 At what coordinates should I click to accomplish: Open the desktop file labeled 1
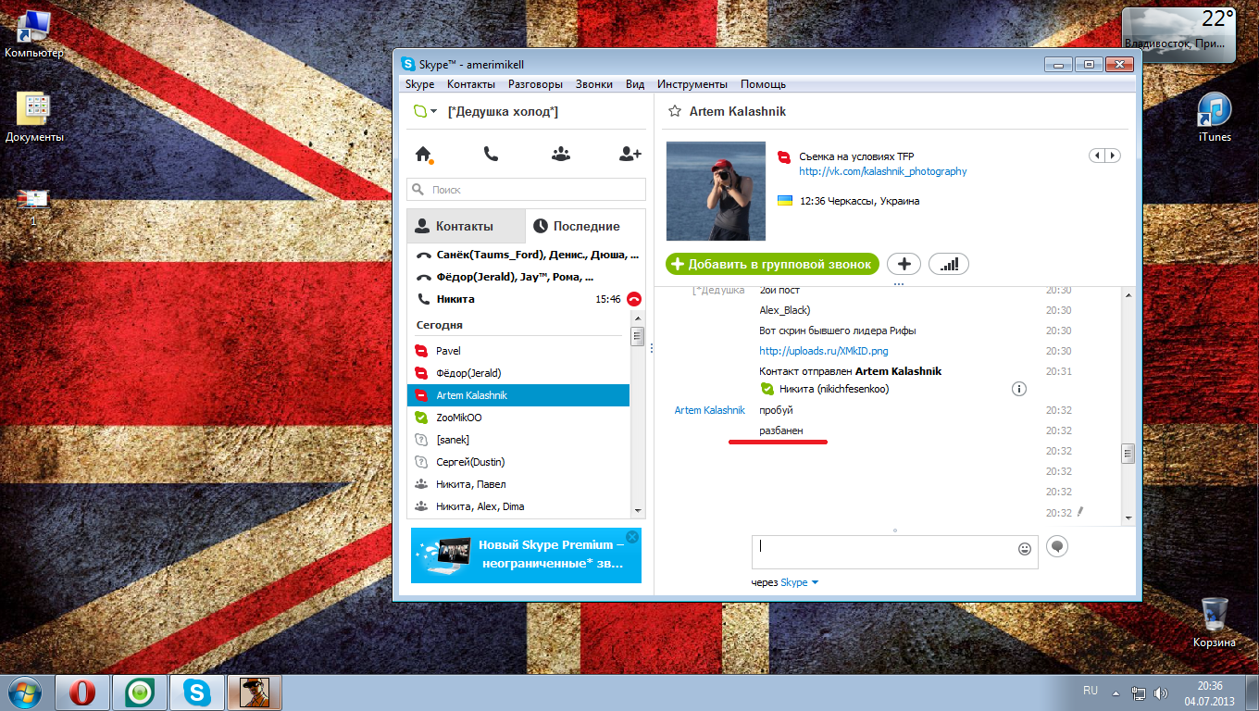(34, 207)
